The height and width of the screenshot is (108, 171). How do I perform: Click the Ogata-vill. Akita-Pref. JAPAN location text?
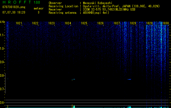121,6
